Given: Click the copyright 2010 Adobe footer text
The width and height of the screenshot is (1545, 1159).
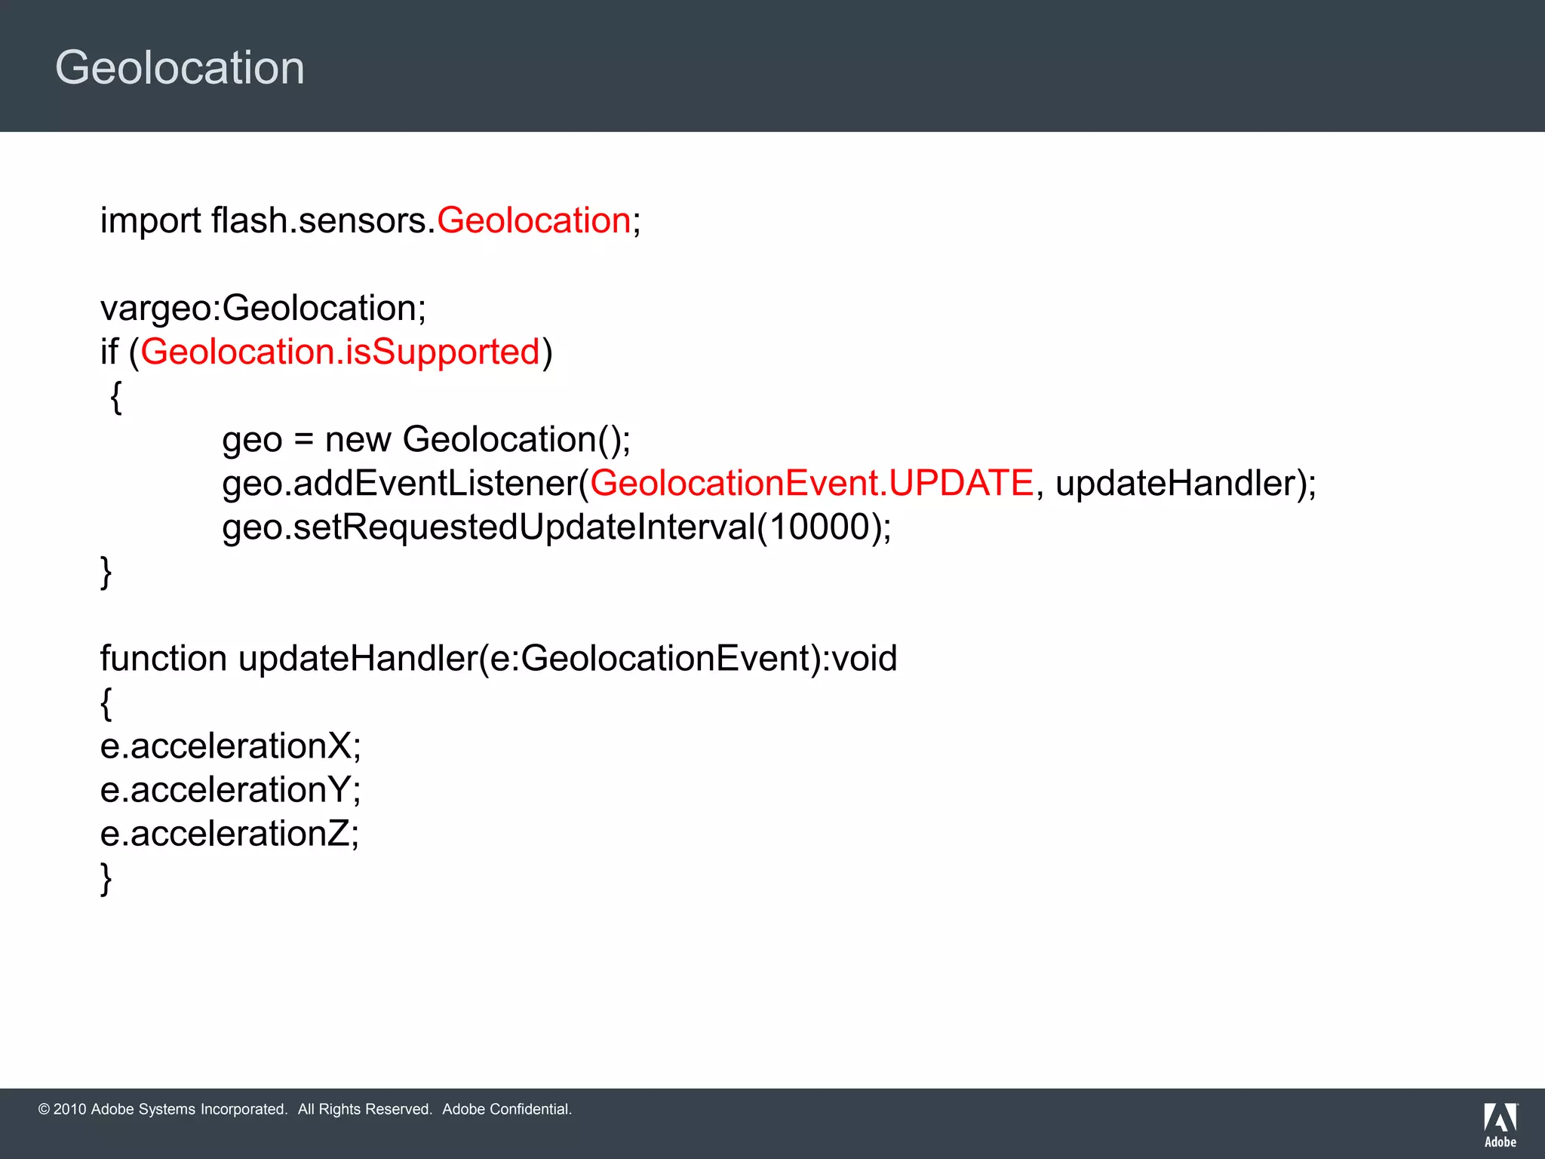Looking at the screenshot, I should [x=163, y=1109].
